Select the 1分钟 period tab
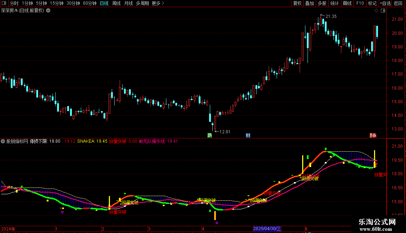Screen dimensions: 406x233 tap(27, 3)
